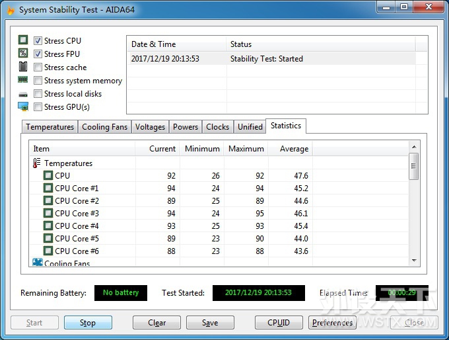Click the chip icon of CPU Core #3
The image size is (449, 340).
tap(48, 213)
